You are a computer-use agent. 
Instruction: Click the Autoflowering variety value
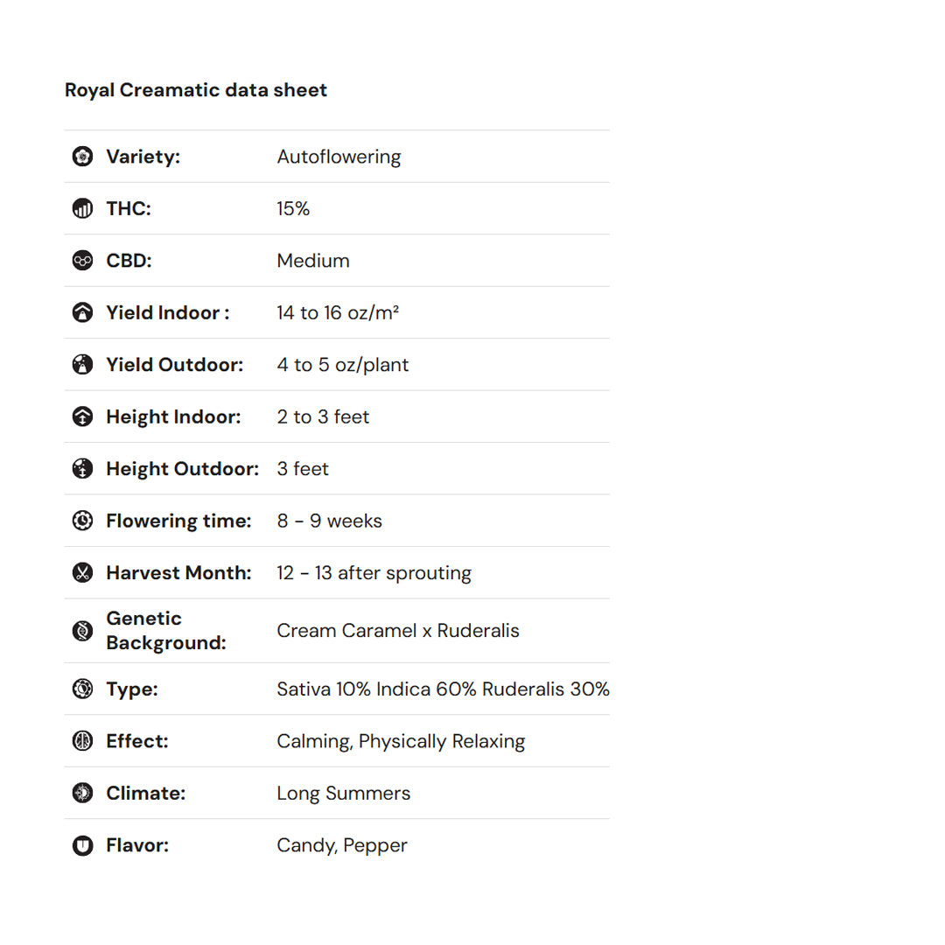[x=339, y=157]
